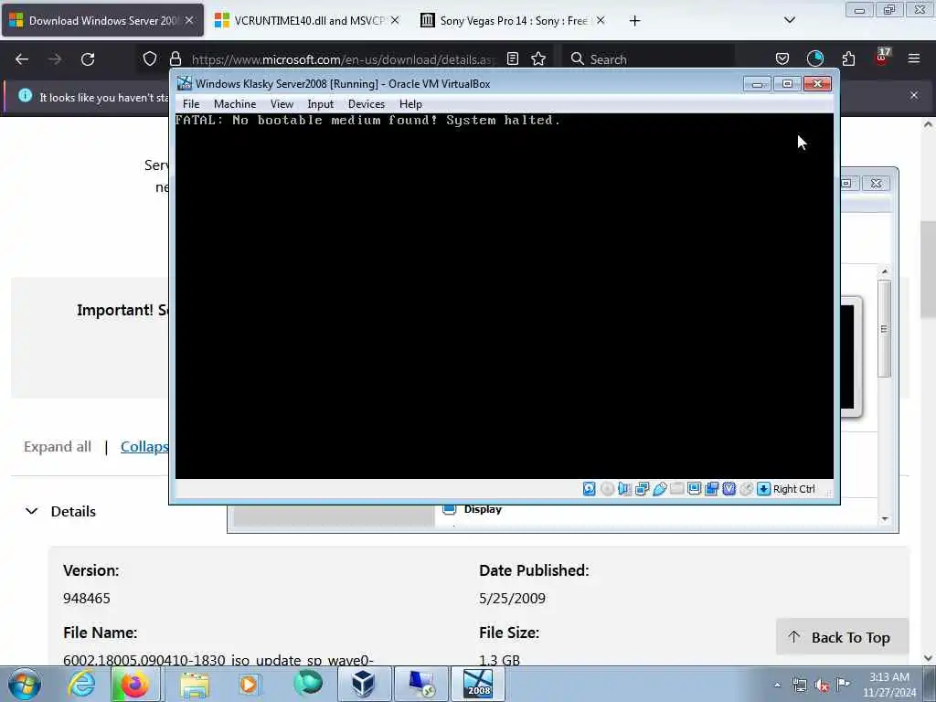Click the recording indicator in VirtualBox status bar
Viewport: 936px width, 702px height.
[x=711, y=489]
